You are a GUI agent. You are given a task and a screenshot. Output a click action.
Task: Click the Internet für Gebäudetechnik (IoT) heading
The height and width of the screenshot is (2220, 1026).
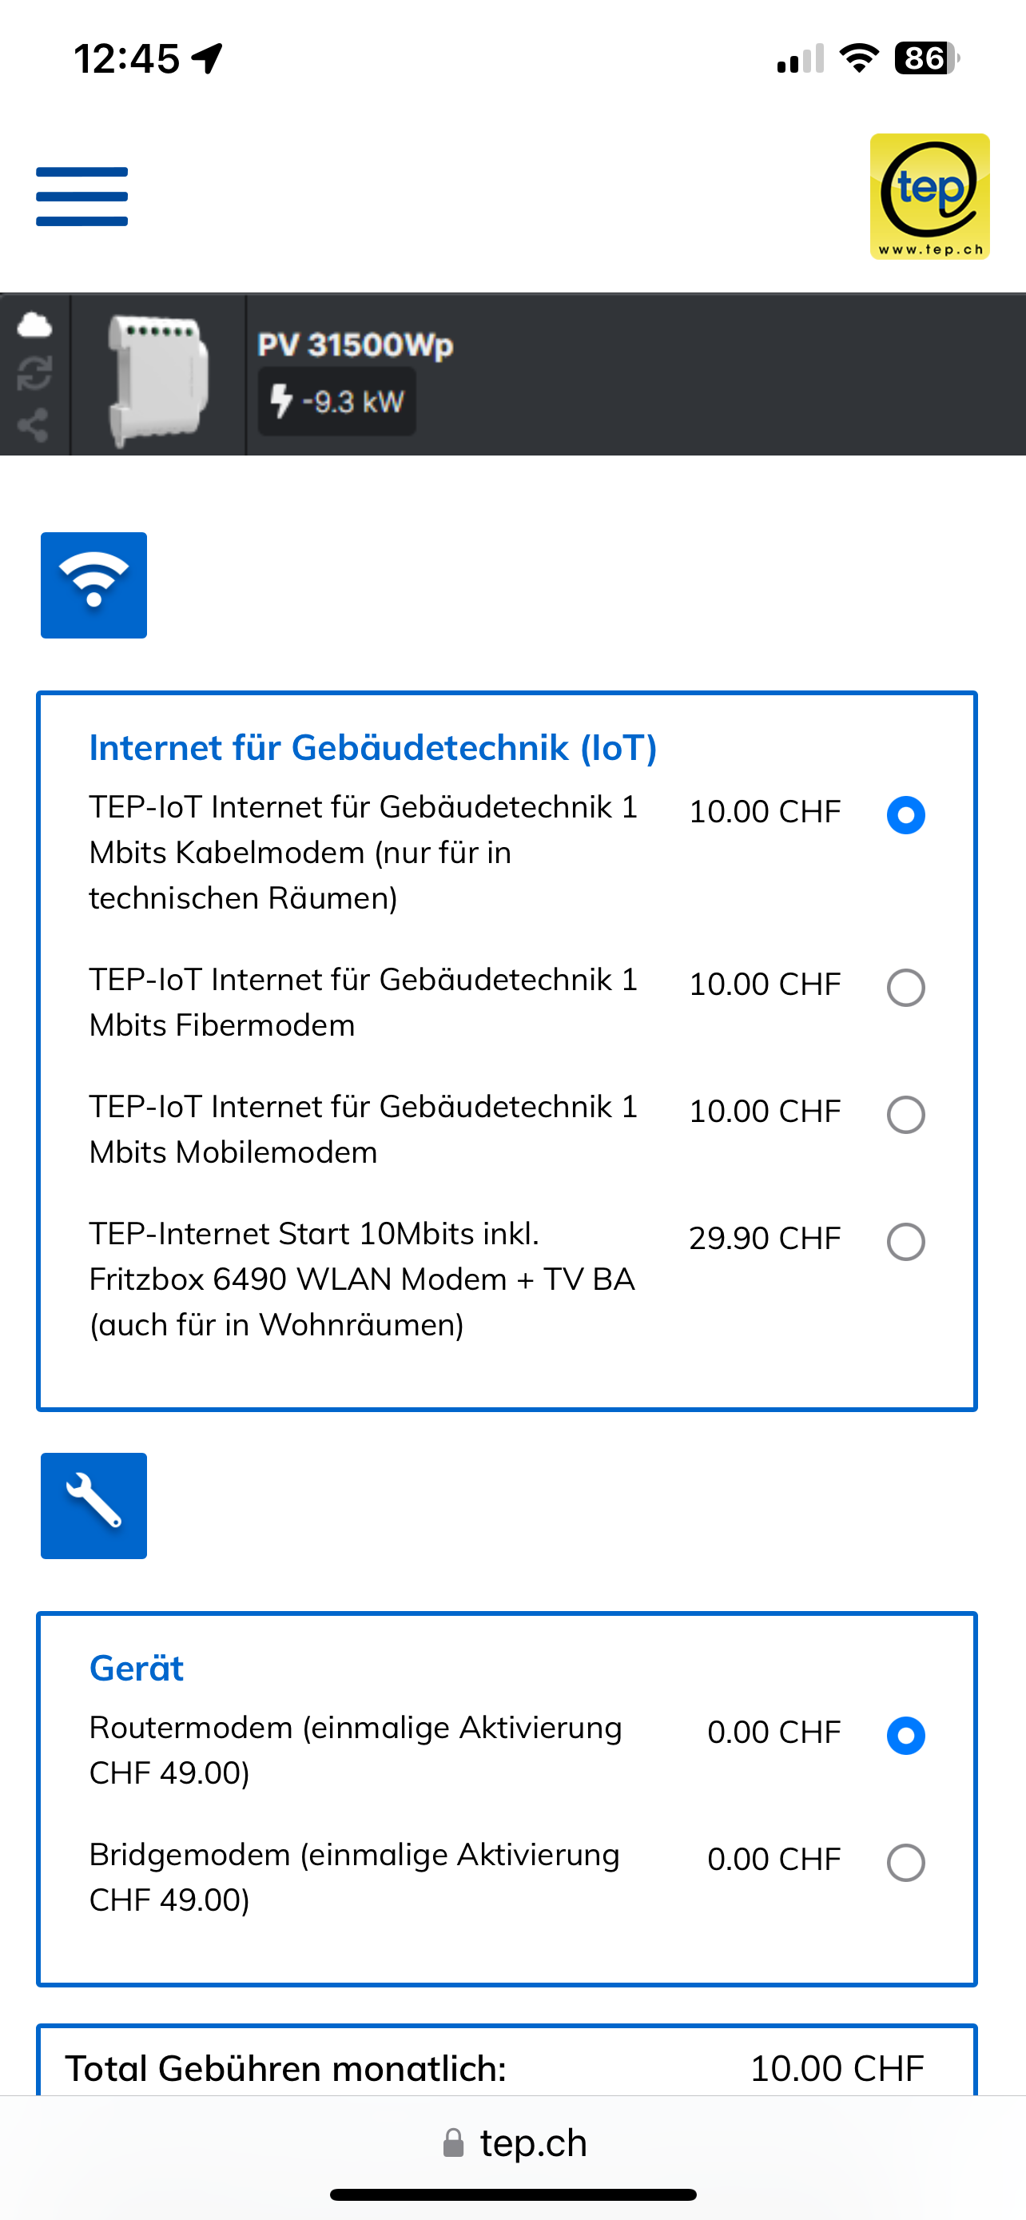[x=373, y=747]
